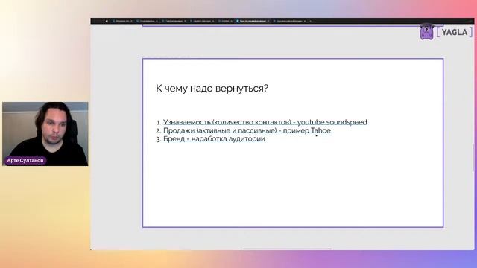Image resolution: width=477 pixels, height=268 pixels.
Task: Click the speaker webcam video thumbnail
Action: tap(45, 134)
